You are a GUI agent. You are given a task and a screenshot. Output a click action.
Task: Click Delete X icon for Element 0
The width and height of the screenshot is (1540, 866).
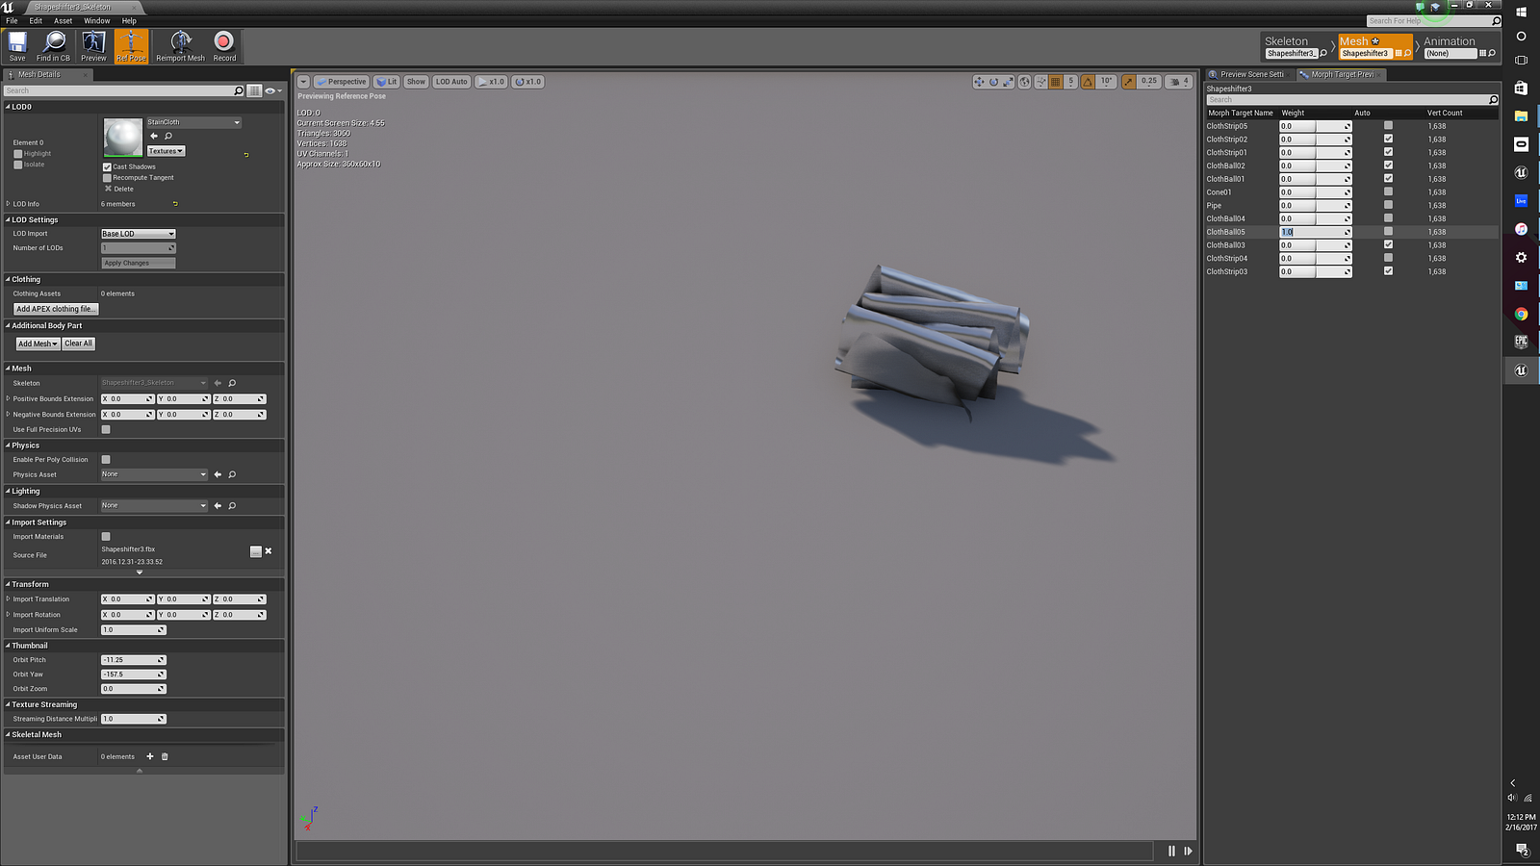[108, 189]
